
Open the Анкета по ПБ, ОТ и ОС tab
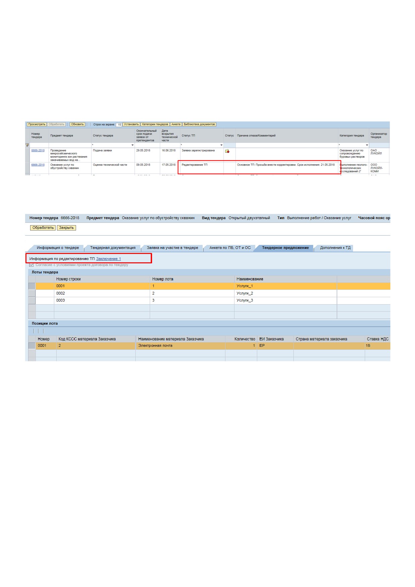coord(230,248)
